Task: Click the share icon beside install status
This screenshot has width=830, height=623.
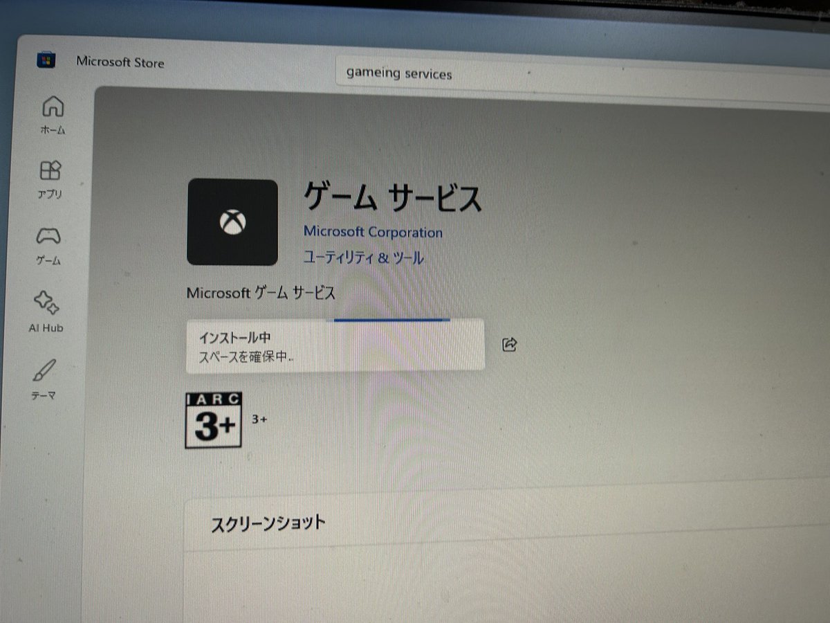Action: tap(510, 345)
